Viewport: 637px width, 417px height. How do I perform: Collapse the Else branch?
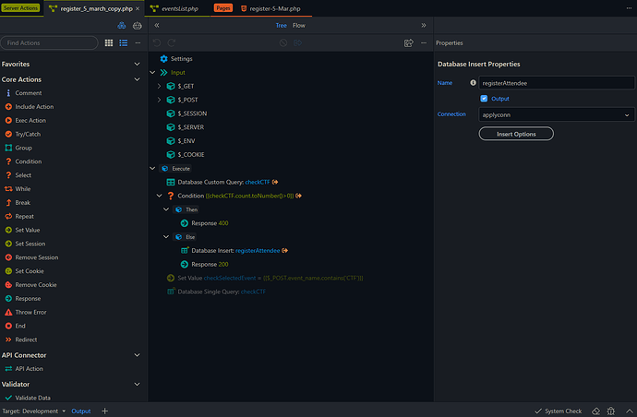tap(166, 237)
